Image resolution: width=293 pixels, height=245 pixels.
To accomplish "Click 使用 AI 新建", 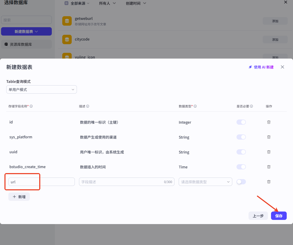I will (x=261, y=67).
